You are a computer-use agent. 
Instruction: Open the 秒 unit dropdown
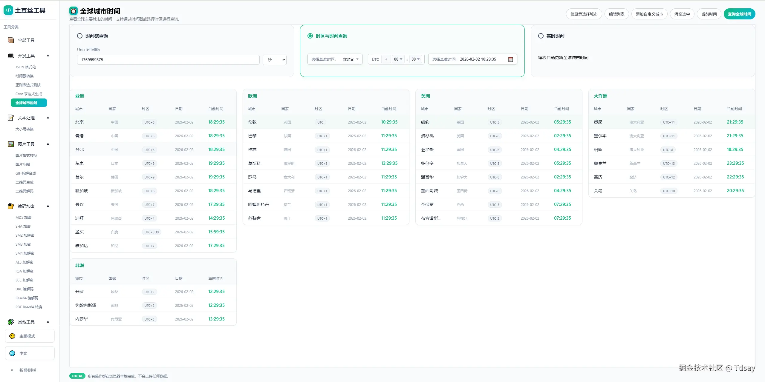point(274,60)
